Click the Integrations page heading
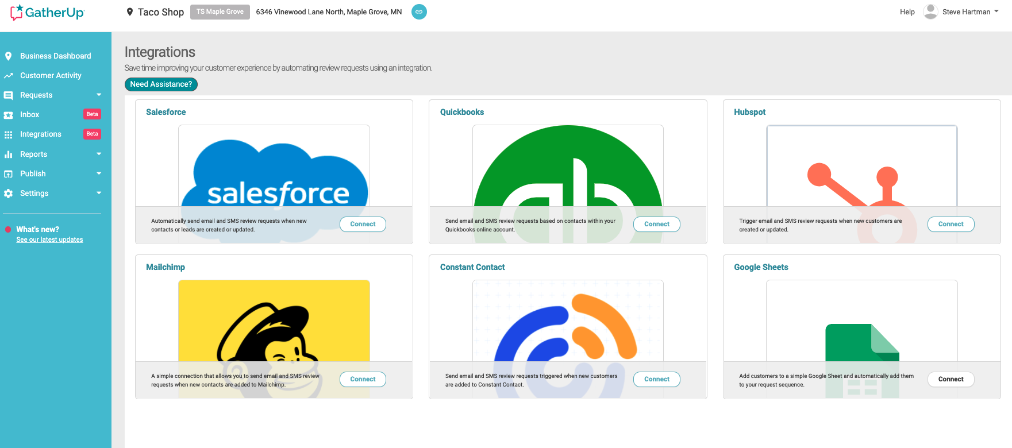Image resolution: width=1012 pixels, height=448 pixels. point(160,52)
